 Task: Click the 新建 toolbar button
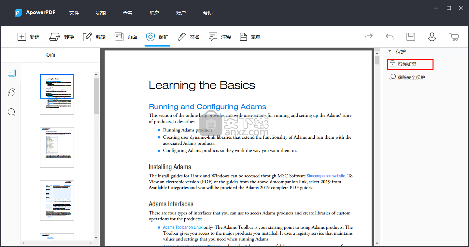point(29,37)
